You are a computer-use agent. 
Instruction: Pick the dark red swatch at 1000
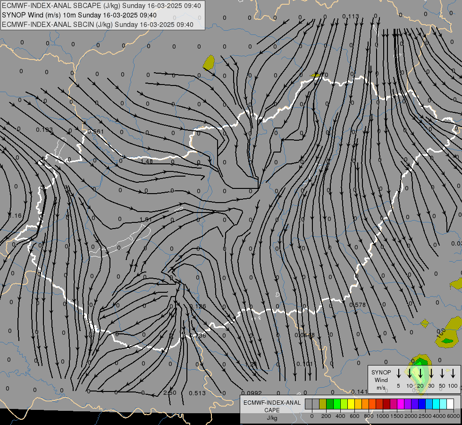[386, 404]
